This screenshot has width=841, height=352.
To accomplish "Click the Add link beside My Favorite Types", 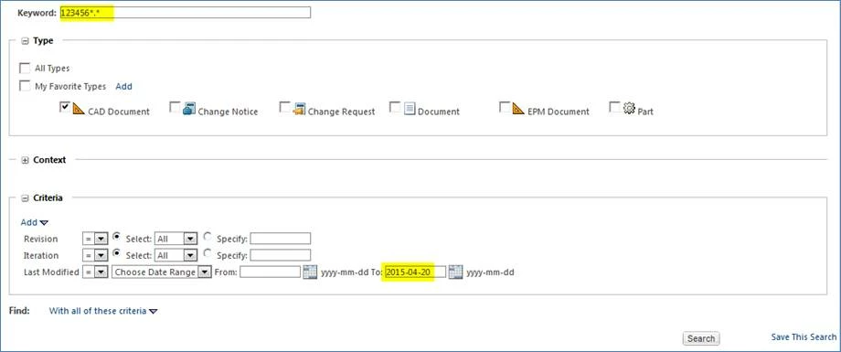I will 124,86.
